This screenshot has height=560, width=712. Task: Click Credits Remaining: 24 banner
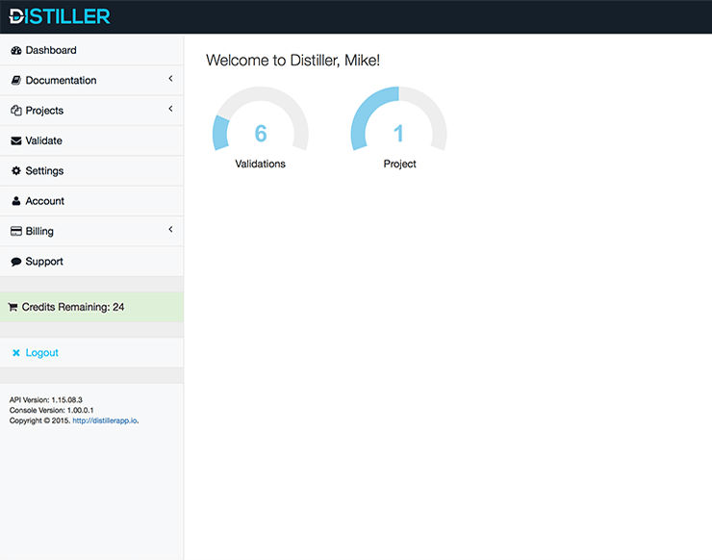pos(91,307)
